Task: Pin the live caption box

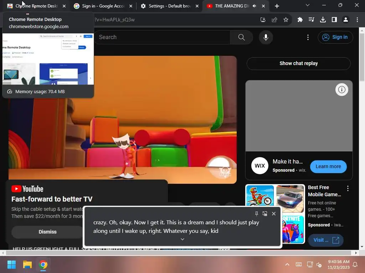Action: click(x=256, y=214)
